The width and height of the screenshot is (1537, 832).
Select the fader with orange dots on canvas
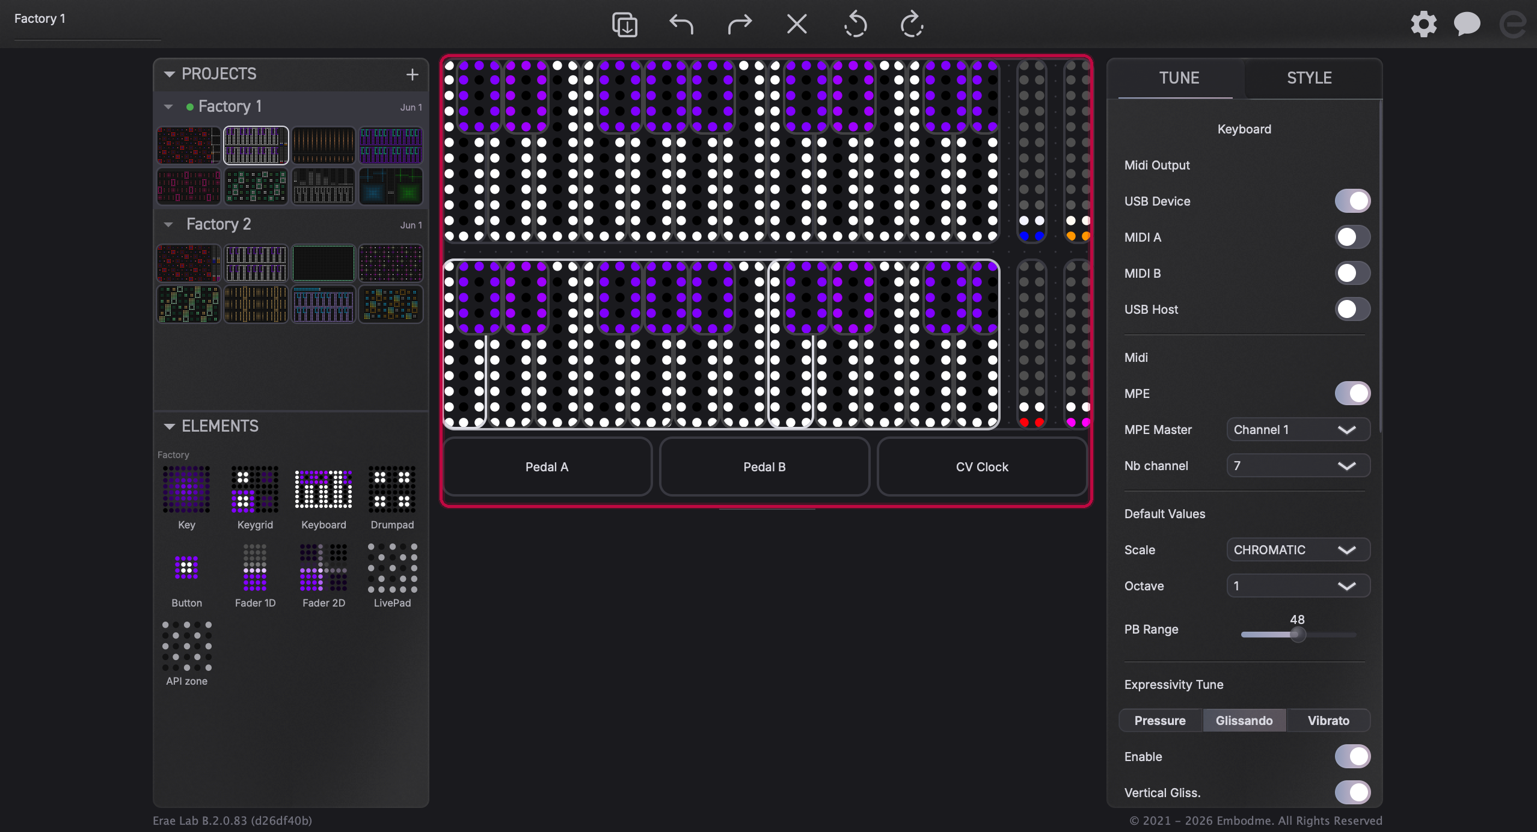(1078, 151)
